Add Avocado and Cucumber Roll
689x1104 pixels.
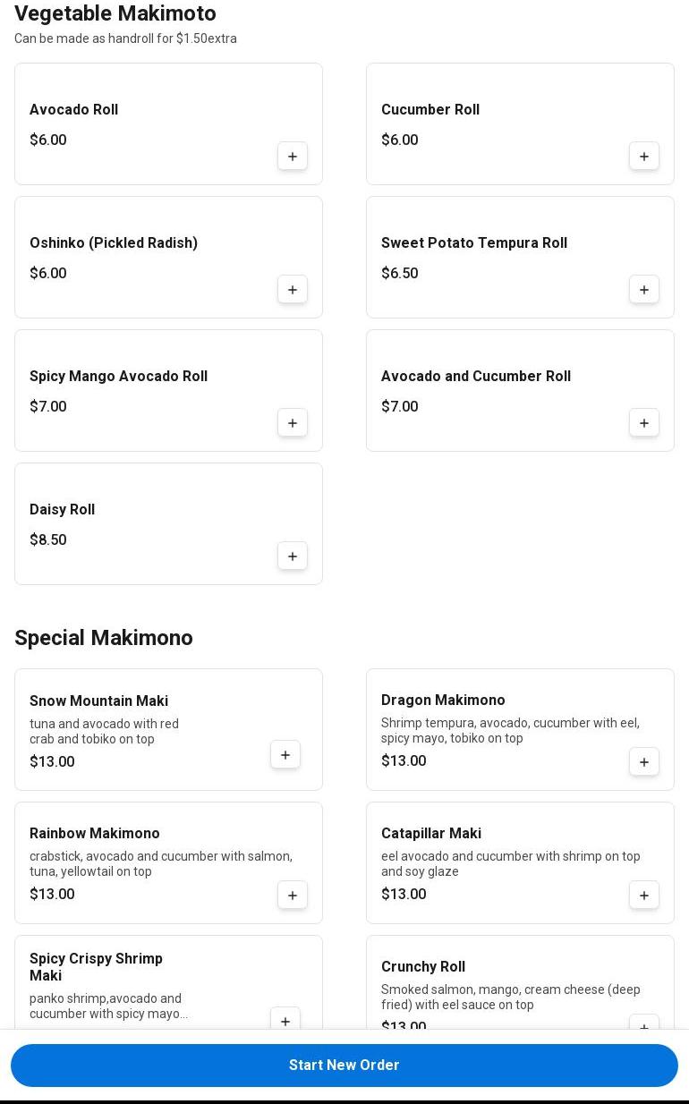tap(644, 423)
